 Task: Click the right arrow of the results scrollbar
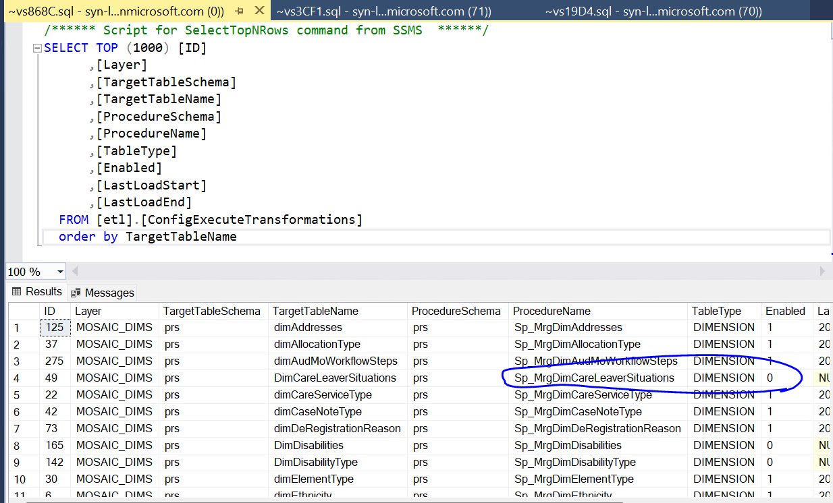pyautogui.click(x=824, y=271)
